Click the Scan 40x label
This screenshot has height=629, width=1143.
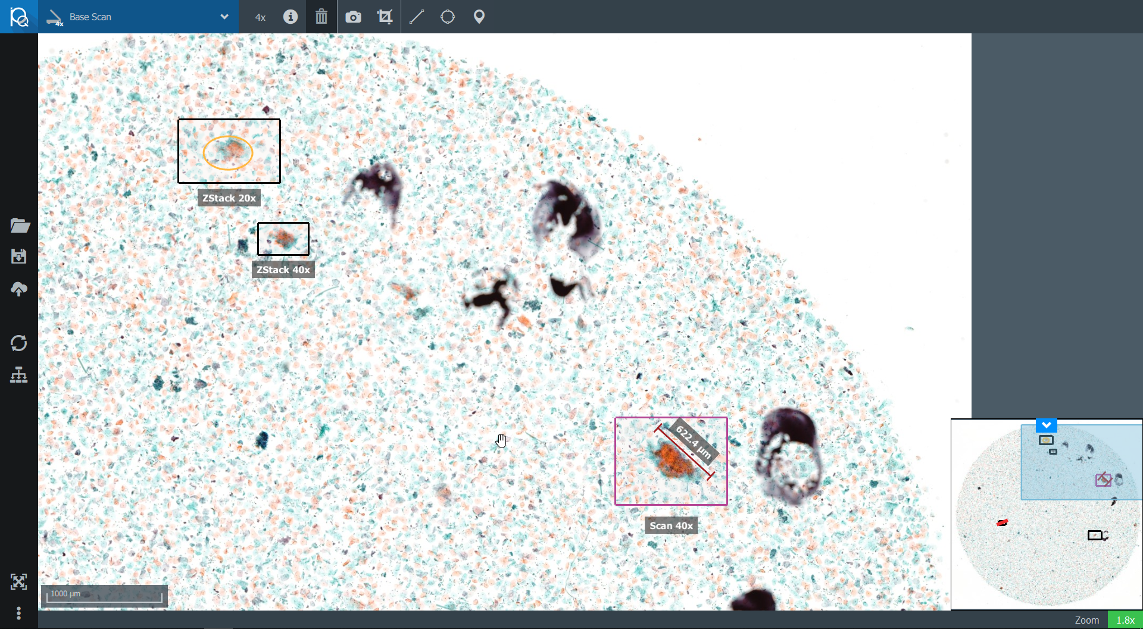pos(671,525)
